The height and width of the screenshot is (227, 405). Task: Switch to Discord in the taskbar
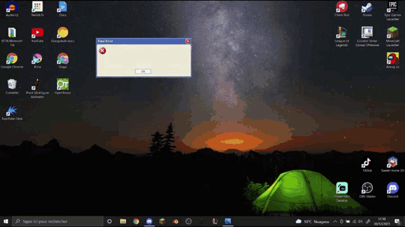[x=149, y=221]
